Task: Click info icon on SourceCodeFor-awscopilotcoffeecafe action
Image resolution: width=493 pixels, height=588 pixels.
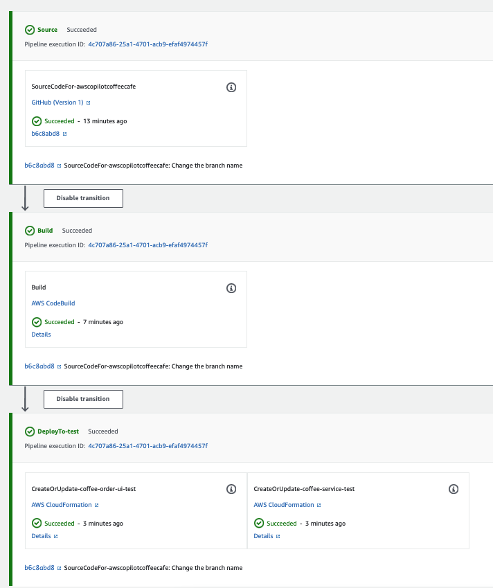Action: [231, 87]
